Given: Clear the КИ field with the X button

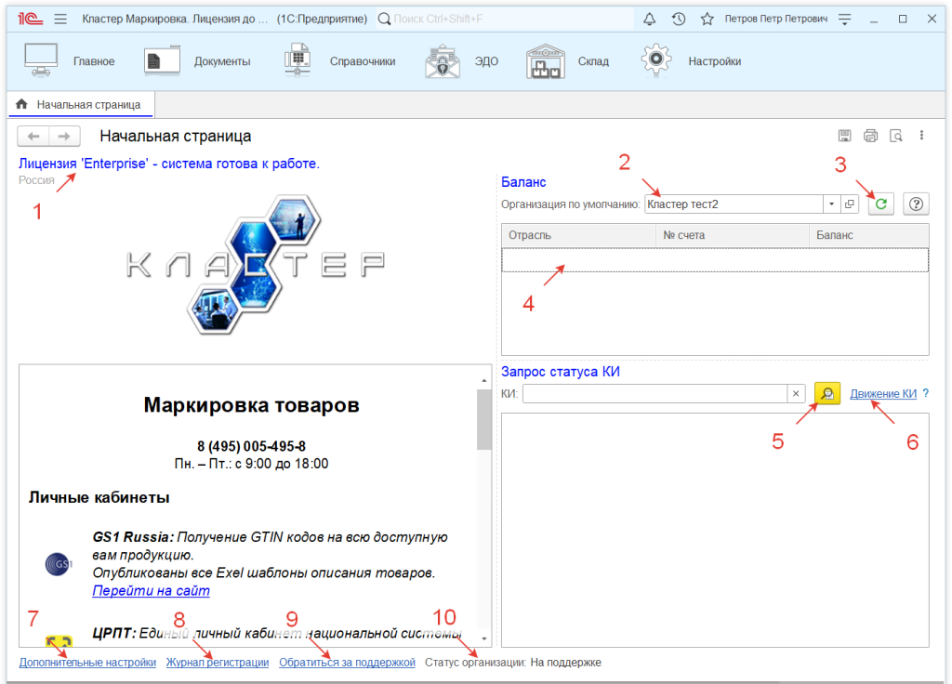Looking at the screenshot, I should pos(796,394).
